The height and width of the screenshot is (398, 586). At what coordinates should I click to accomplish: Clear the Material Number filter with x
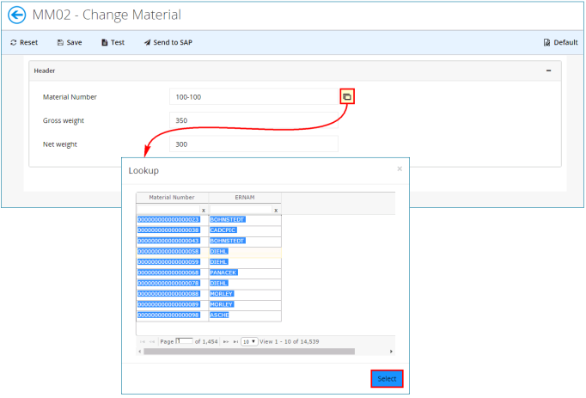pos(204,211)
